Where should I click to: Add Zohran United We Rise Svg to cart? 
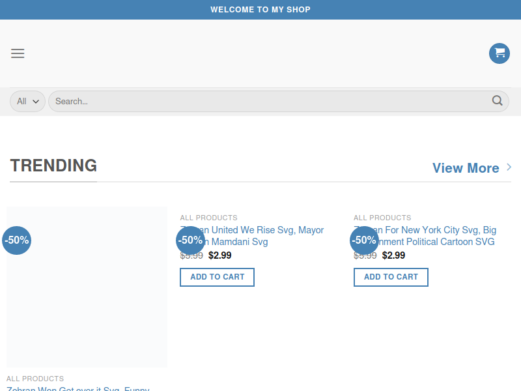point(217,277)
